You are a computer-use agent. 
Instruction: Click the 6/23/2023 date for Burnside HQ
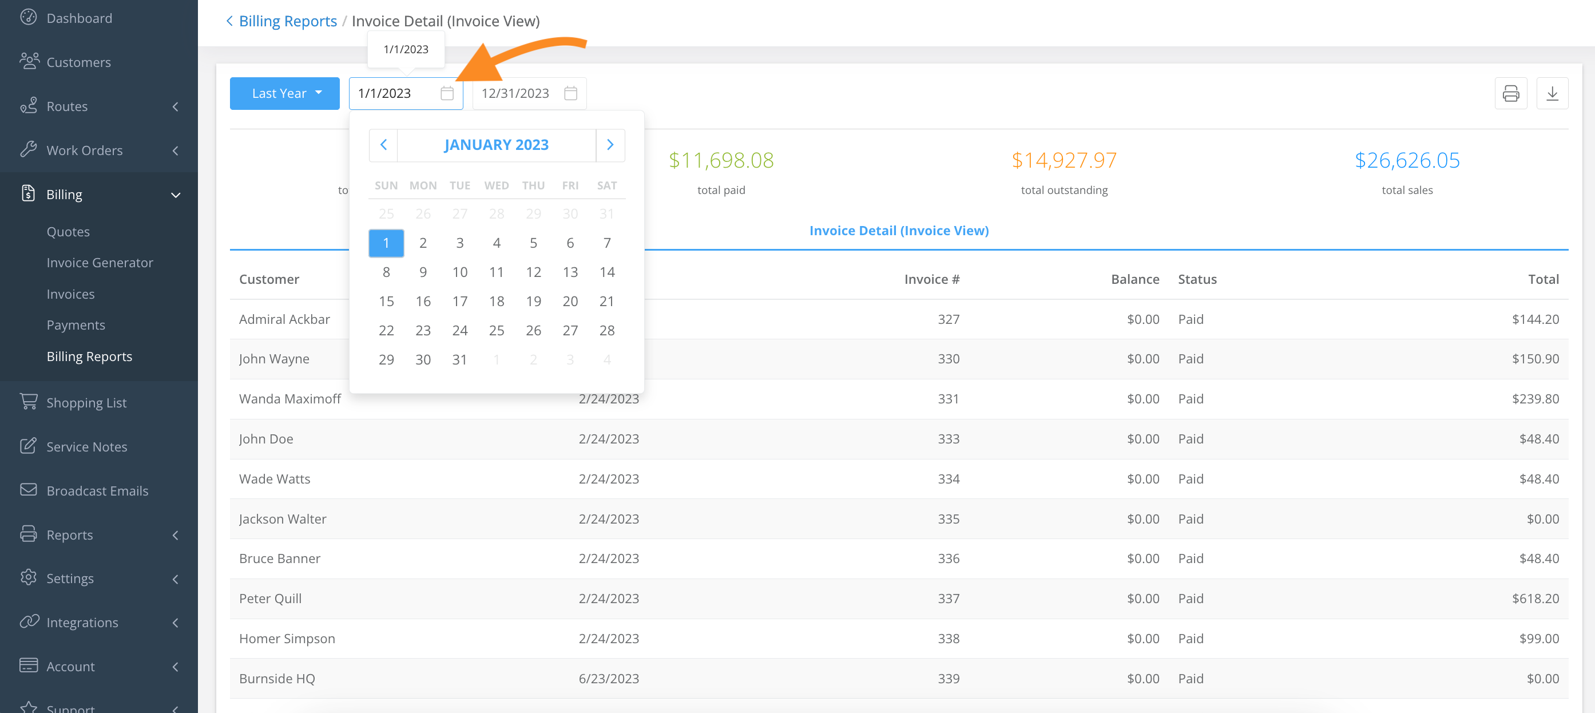[x=609, y=678]
